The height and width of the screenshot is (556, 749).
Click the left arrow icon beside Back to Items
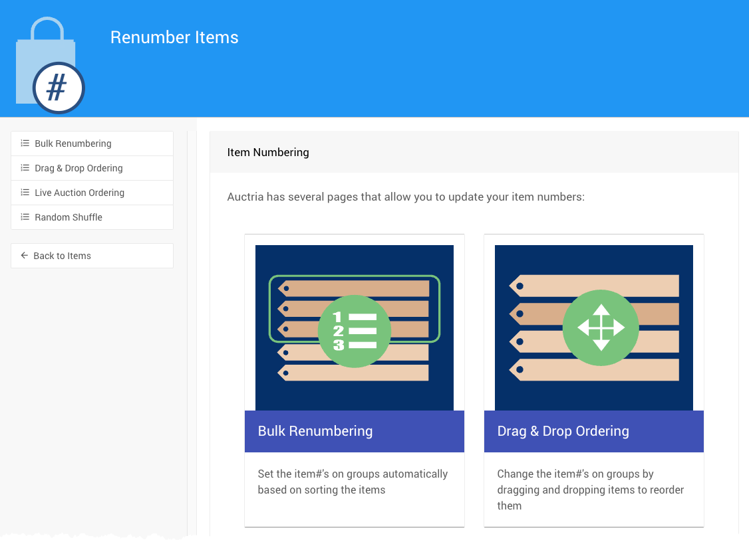point(25,256)
